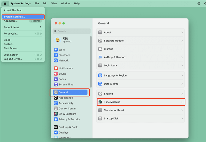Click the green zoom window button

click(x=64, y=23)
